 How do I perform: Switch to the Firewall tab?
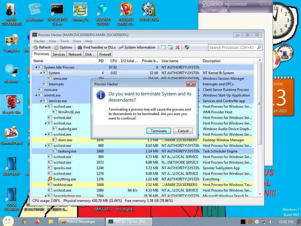(105, 54)
